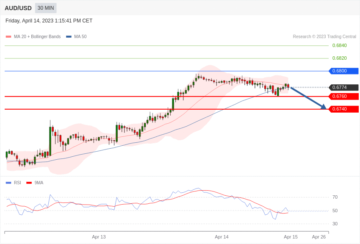Click the red 0.6760 support price tag
The image size is (360, 244).
click(343, 97)
